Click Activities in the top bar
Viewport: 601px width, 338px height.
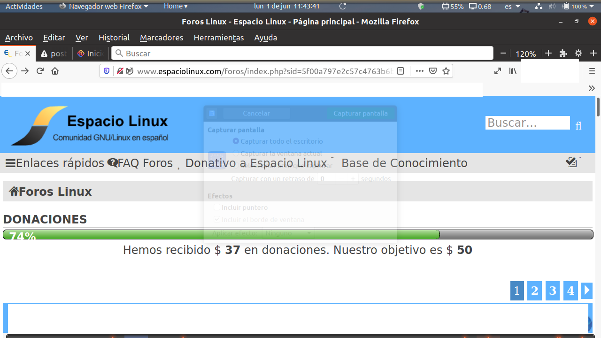(24, 6)
